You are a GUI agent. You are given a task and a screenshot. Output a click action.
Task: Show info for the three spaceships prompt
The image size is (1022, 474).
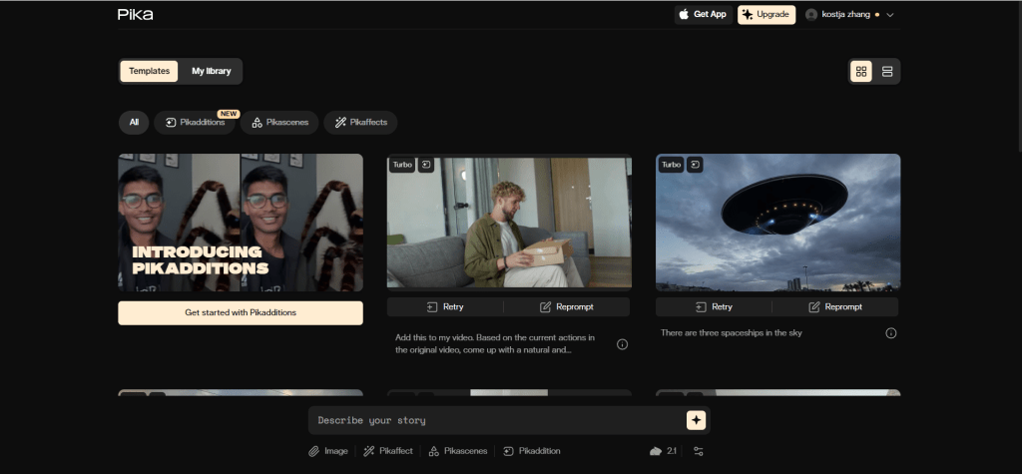click(x=891, y=333)
